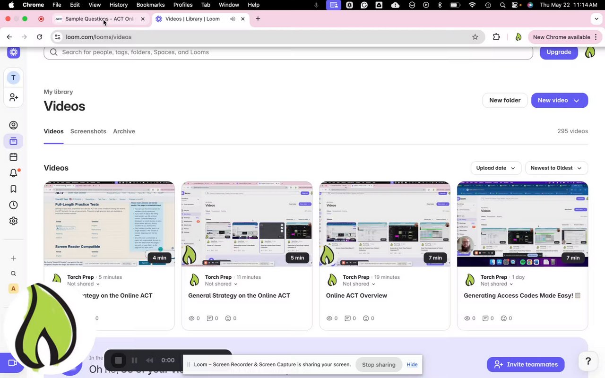The width and height of the screenshot is (605, 378).
Task: Open the Chrome three-dot menu
Action: pos(596,37)
